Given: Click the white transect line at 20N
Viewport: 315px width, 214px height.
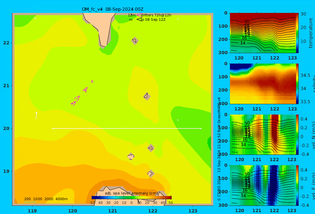Looking at the screenshot, I should coord(127,128).
